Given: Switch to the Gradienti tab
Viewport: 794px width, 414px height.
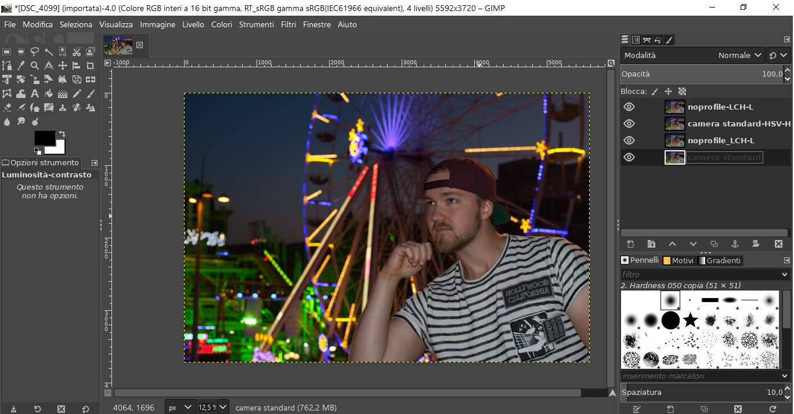Looking at the screenshot, I should click(720, 260).
